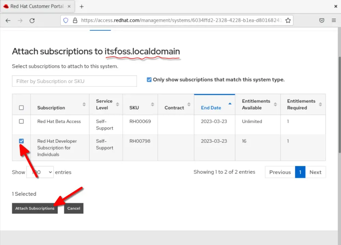Uncheck Red Hat Developer Subscription row
341x245 pixels.
click(21, 141)
